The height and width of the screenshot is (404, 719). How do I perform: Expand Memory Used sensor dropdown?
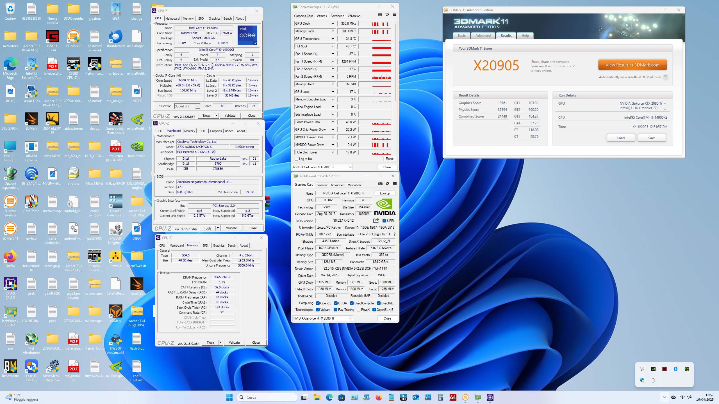[x=333, y=84]
